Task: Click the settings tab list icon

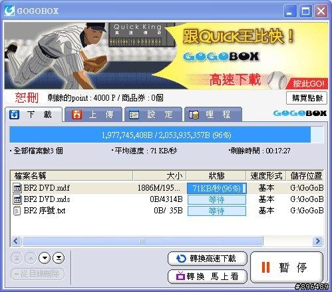Action: [134, 115]
